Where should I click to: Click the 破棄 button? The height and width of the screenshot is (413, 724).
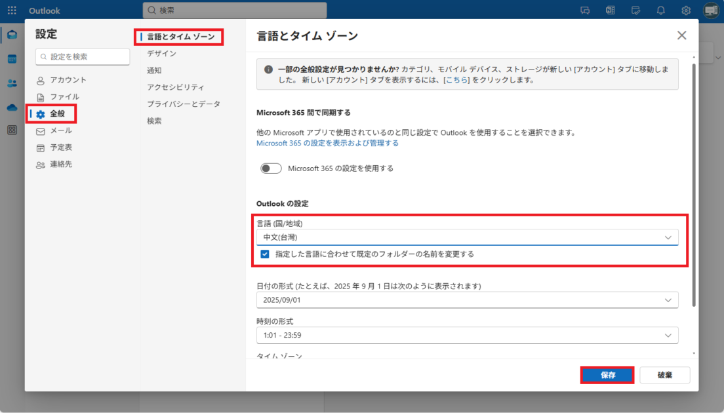[x=665, y=375]
